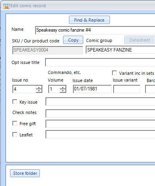Click the Issue variant input box
The height and width of the screenshot is (186, 155).
(x=127, y=89)
